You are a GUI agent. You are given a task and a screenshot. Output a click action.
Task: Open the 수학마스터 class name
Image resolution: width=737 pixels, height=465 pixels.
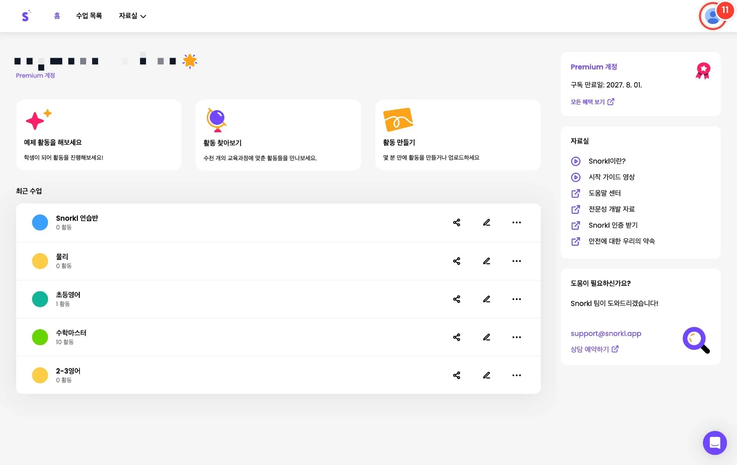(x=71, y=333)
